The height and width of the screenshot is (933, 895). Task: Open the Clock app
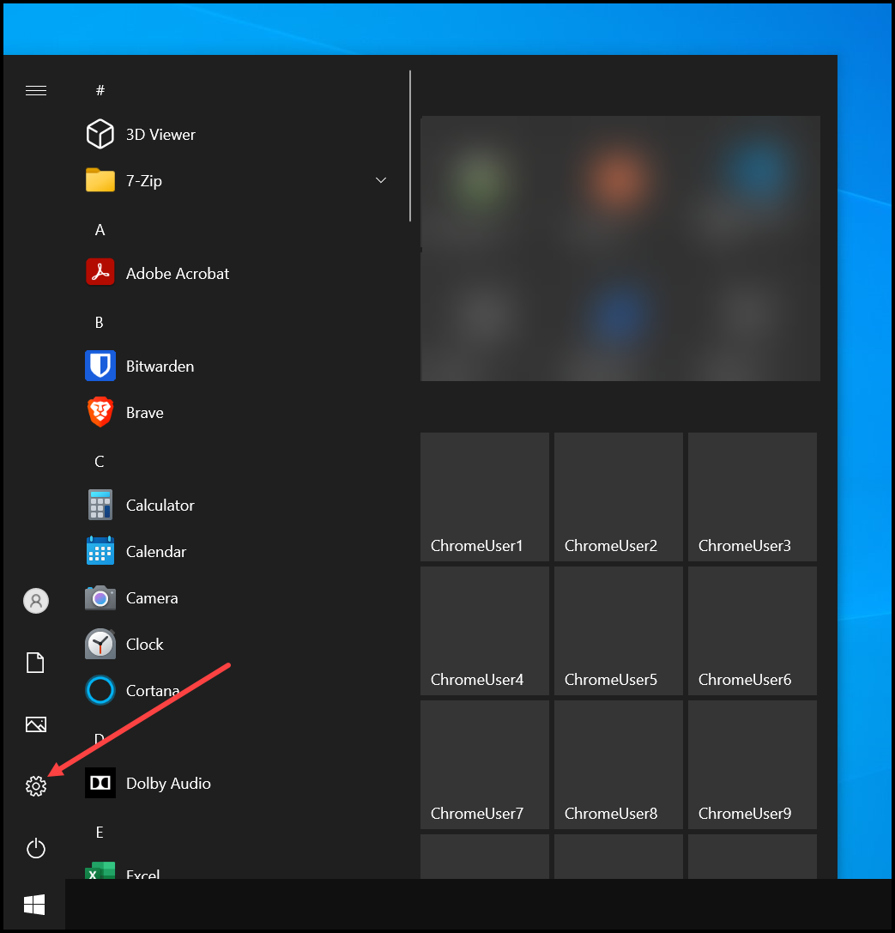click(144, 644)
